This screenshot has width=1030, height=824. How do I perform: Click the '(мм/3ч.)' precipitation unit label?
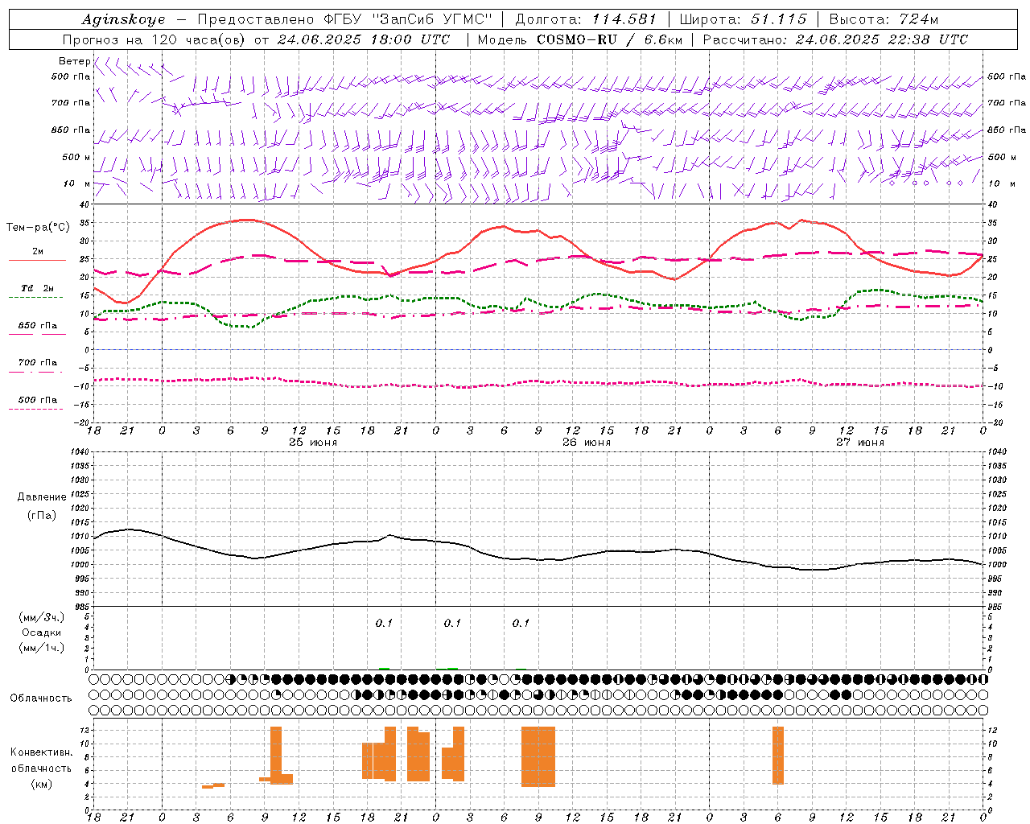click(x=42, y=617)
